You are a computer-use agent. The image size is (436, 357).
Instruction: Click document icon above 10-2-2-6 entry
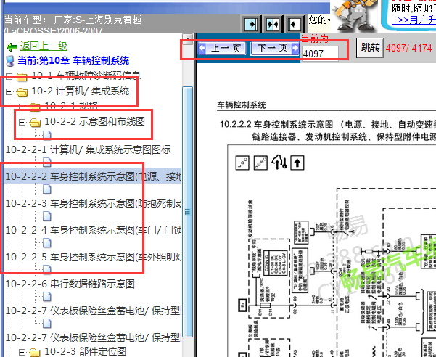(47, 269)
